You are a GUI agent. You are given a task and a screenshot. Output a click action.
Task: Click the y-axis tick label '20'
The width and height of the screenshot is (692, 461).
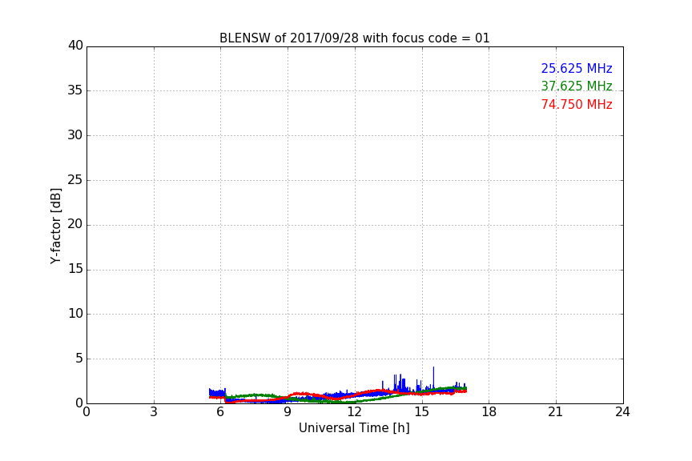75,224
